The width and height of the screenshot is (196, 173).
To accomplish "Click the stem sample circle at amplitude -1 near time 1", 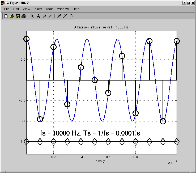I will coord(163,121).
